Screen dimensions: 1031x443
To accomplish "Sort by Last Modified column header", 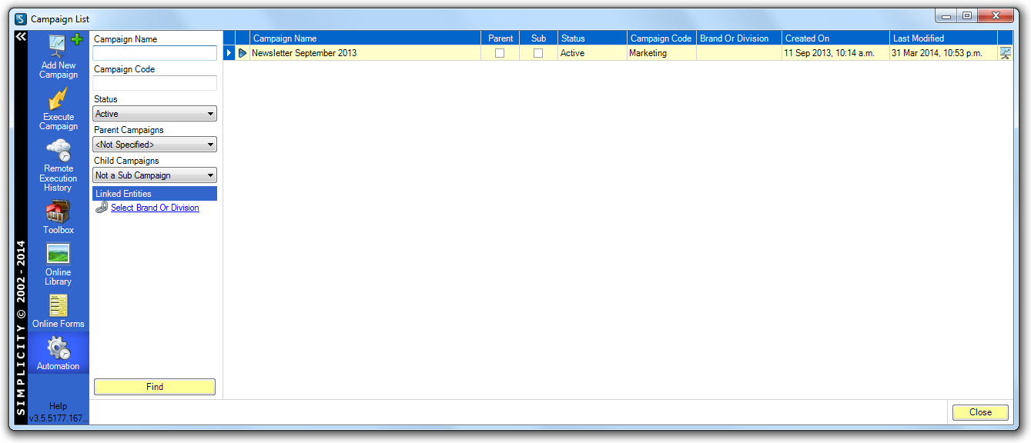I will point(943,38).
